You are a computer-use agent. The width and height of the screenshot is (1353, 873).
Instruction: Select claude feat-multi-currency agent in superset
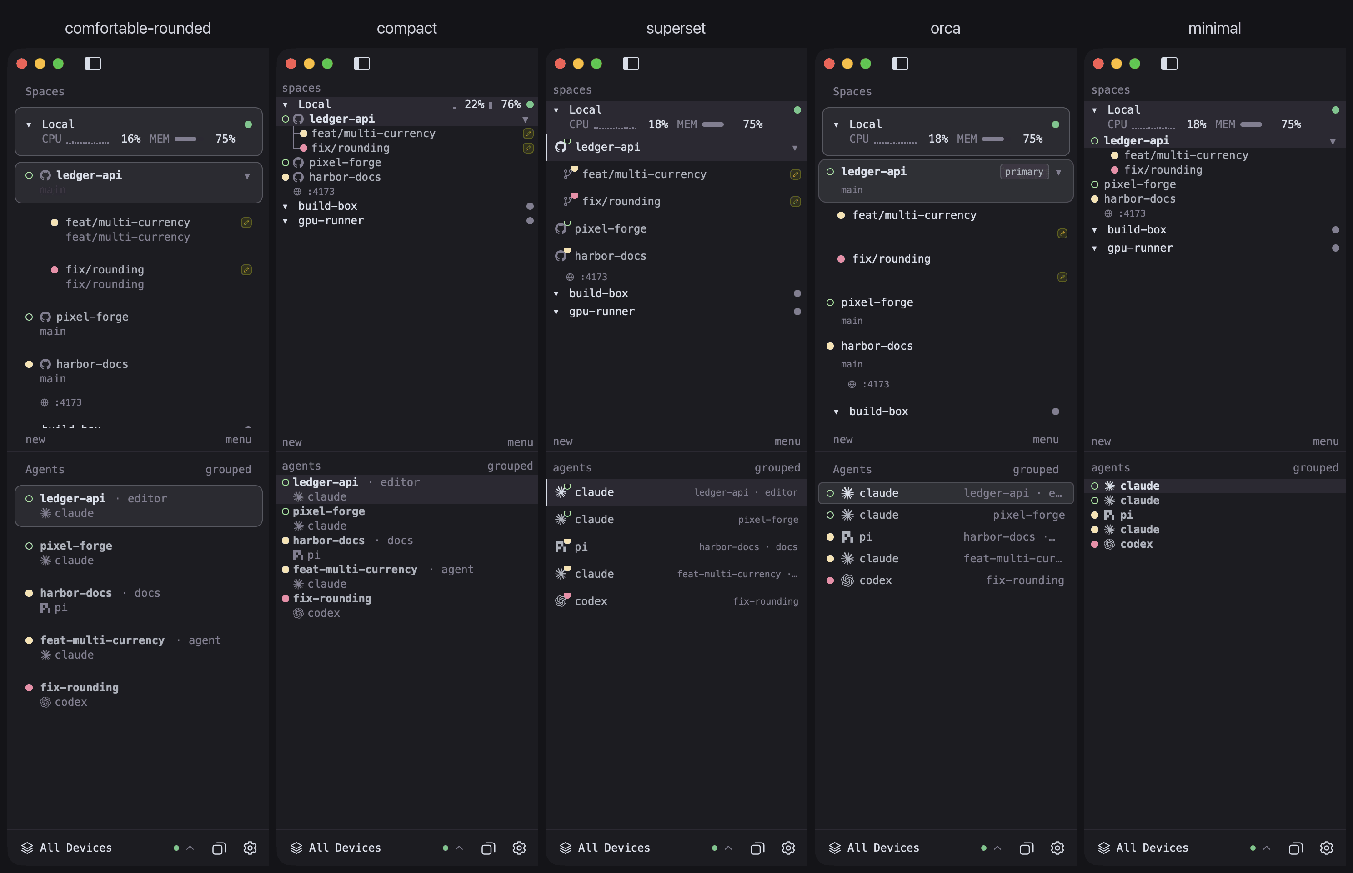point(676,574)
